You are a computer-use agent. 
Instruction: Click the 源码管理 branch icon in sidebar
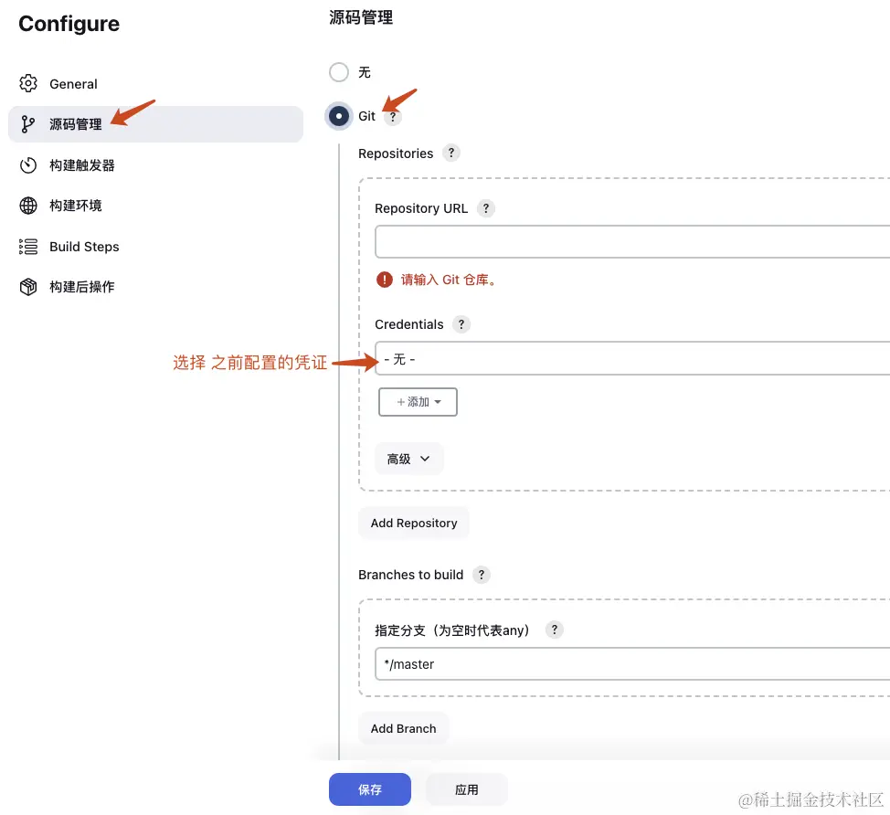pos(27,123)
